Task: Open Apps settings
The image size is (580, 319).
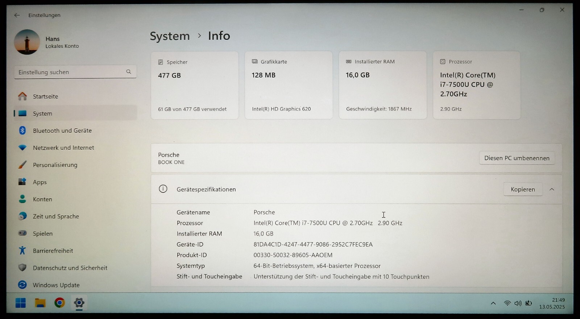Action: (75, 182)
